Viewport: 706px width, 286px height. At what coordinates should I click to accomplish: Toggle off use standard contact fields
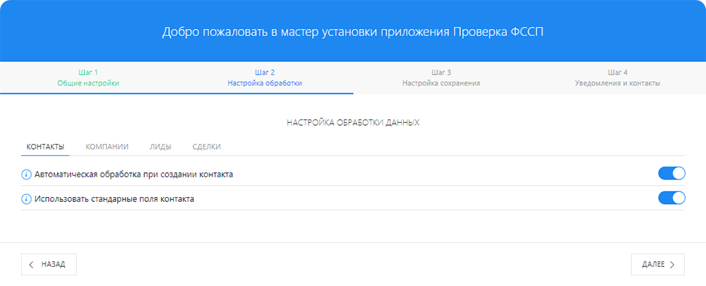pyautogui.click(x=671, y=198)
